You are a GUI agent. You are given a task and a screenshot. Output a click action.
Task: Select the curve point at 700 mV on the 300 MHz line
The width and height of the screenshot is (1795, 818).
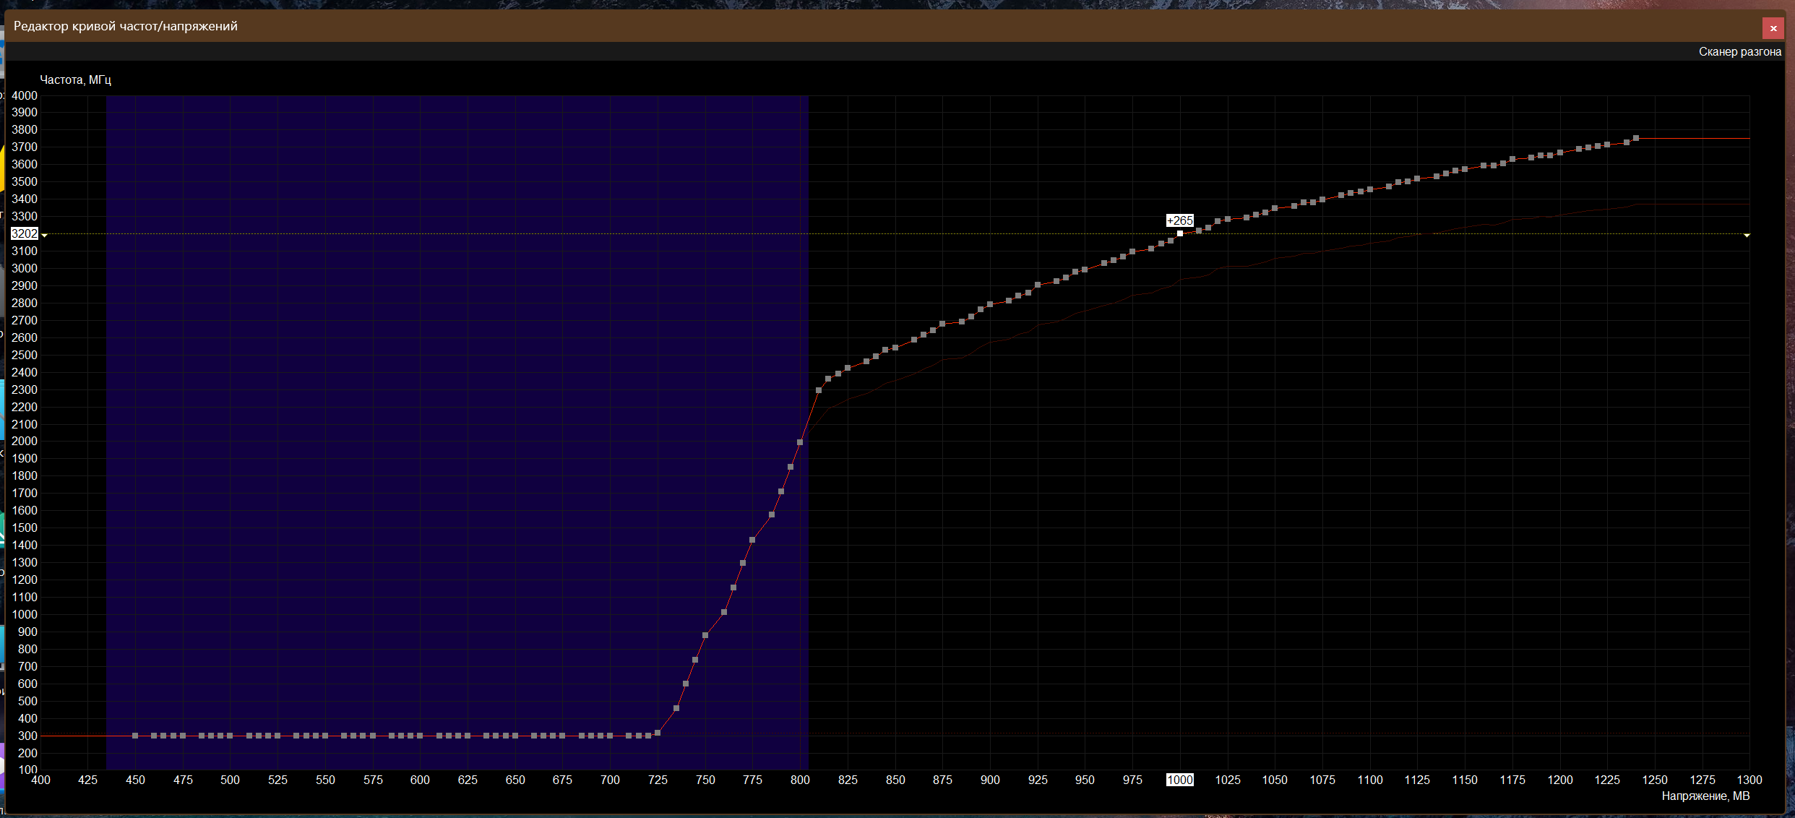click(610, 736)
